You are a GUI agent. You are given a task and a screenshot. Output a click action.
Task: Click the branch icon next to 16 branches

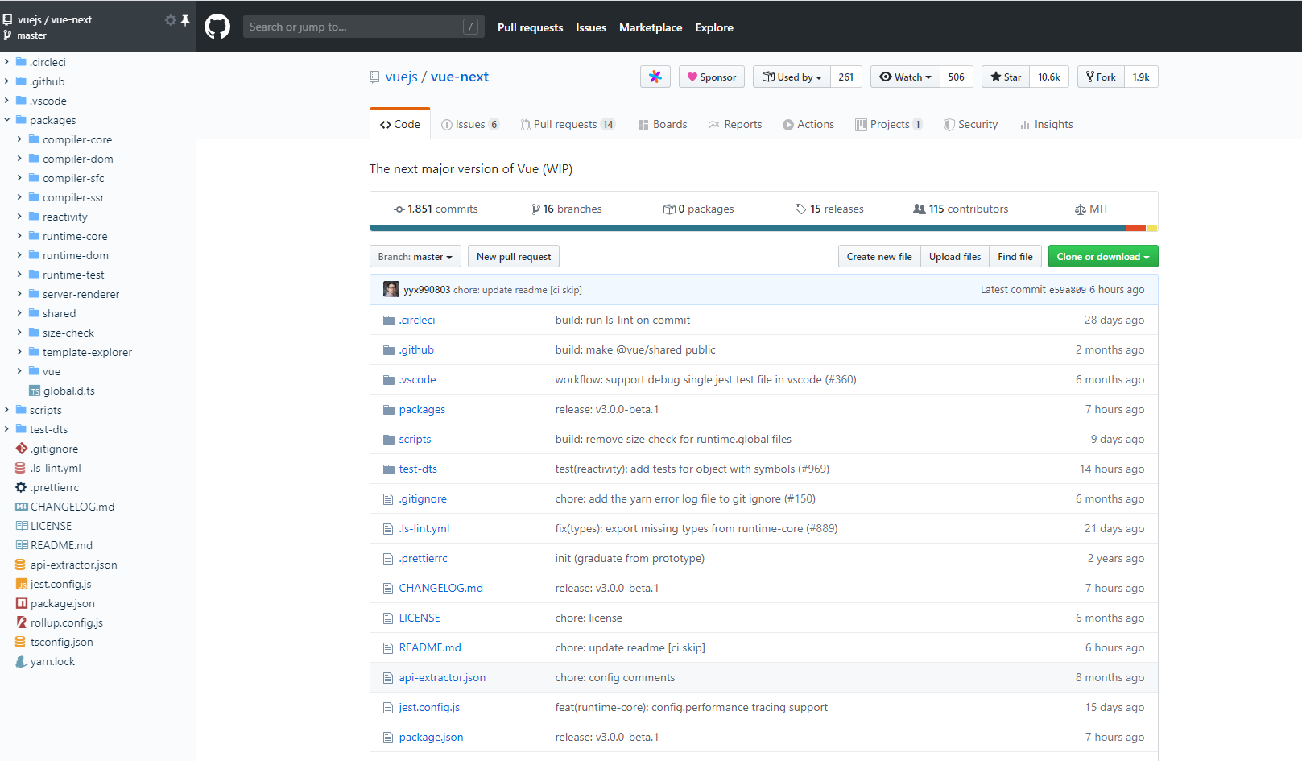536,209
